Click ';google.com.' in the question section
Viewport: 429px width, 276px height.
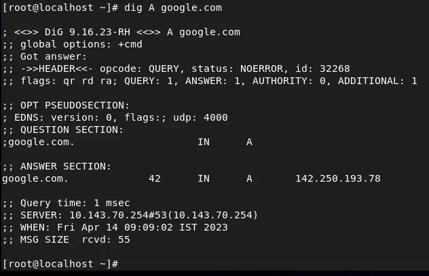39,142
